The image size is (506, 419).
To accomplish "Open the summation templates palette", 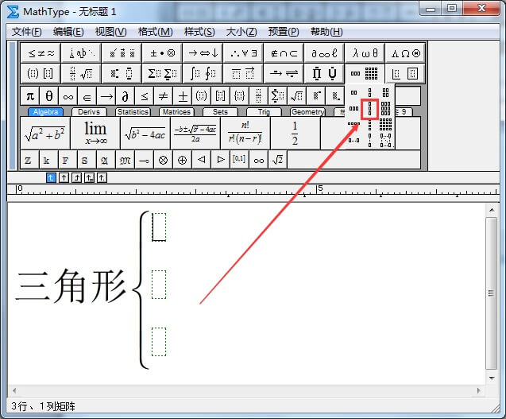I will (x=162, y=74).
